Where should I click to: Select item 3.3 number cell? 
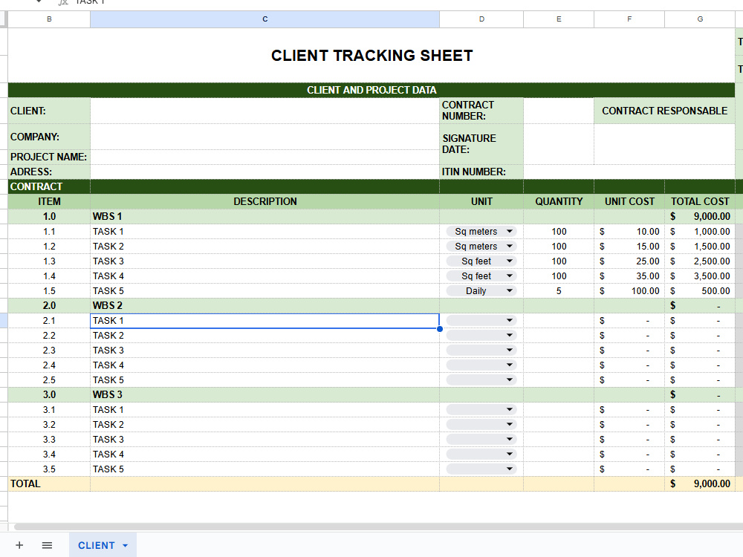49,439
